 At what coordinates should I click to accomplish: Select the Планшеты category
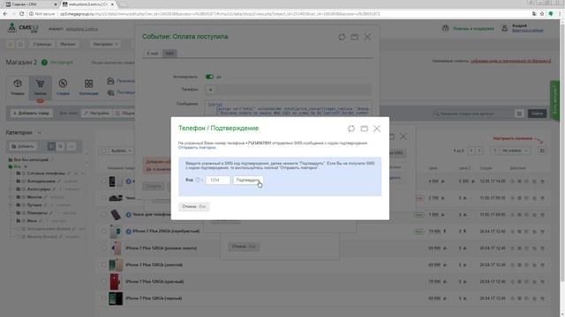pos(37,213)
